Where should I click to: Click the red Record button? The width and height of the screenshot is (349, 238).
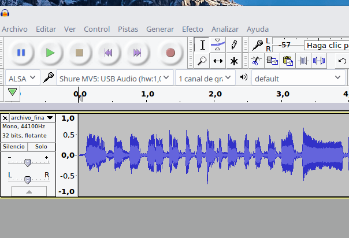[170, 53]
